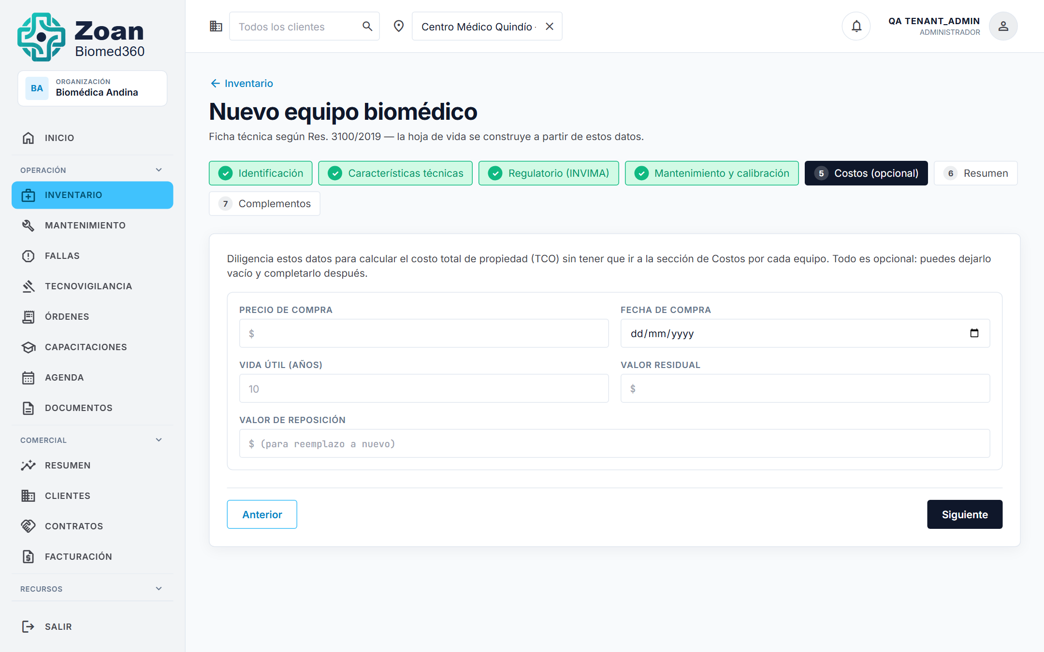Clear the Centro Médico Quindío filter
This screenshot has width=1044, height=652.
550,27
